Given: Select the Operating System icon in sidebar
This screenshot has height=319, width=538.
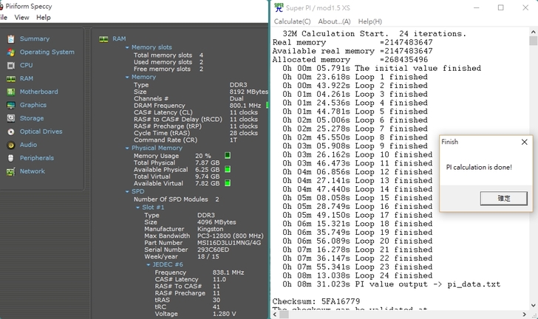Looking at the screenshot, I should click(x=10, y=52).
